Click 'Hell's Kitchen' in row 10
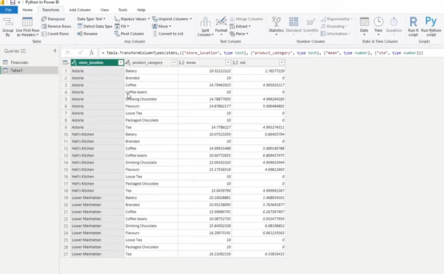This screenshot has width=444, height=274. [x=83, y=134]
